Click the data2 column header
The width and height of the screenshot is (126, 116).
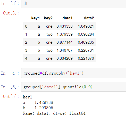point(89,18)
